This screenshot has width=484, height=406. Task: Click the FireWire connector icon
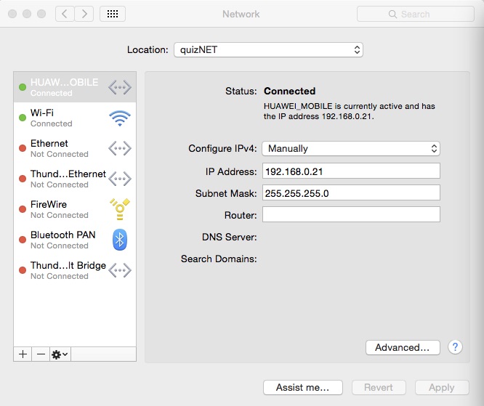[119, 209]
